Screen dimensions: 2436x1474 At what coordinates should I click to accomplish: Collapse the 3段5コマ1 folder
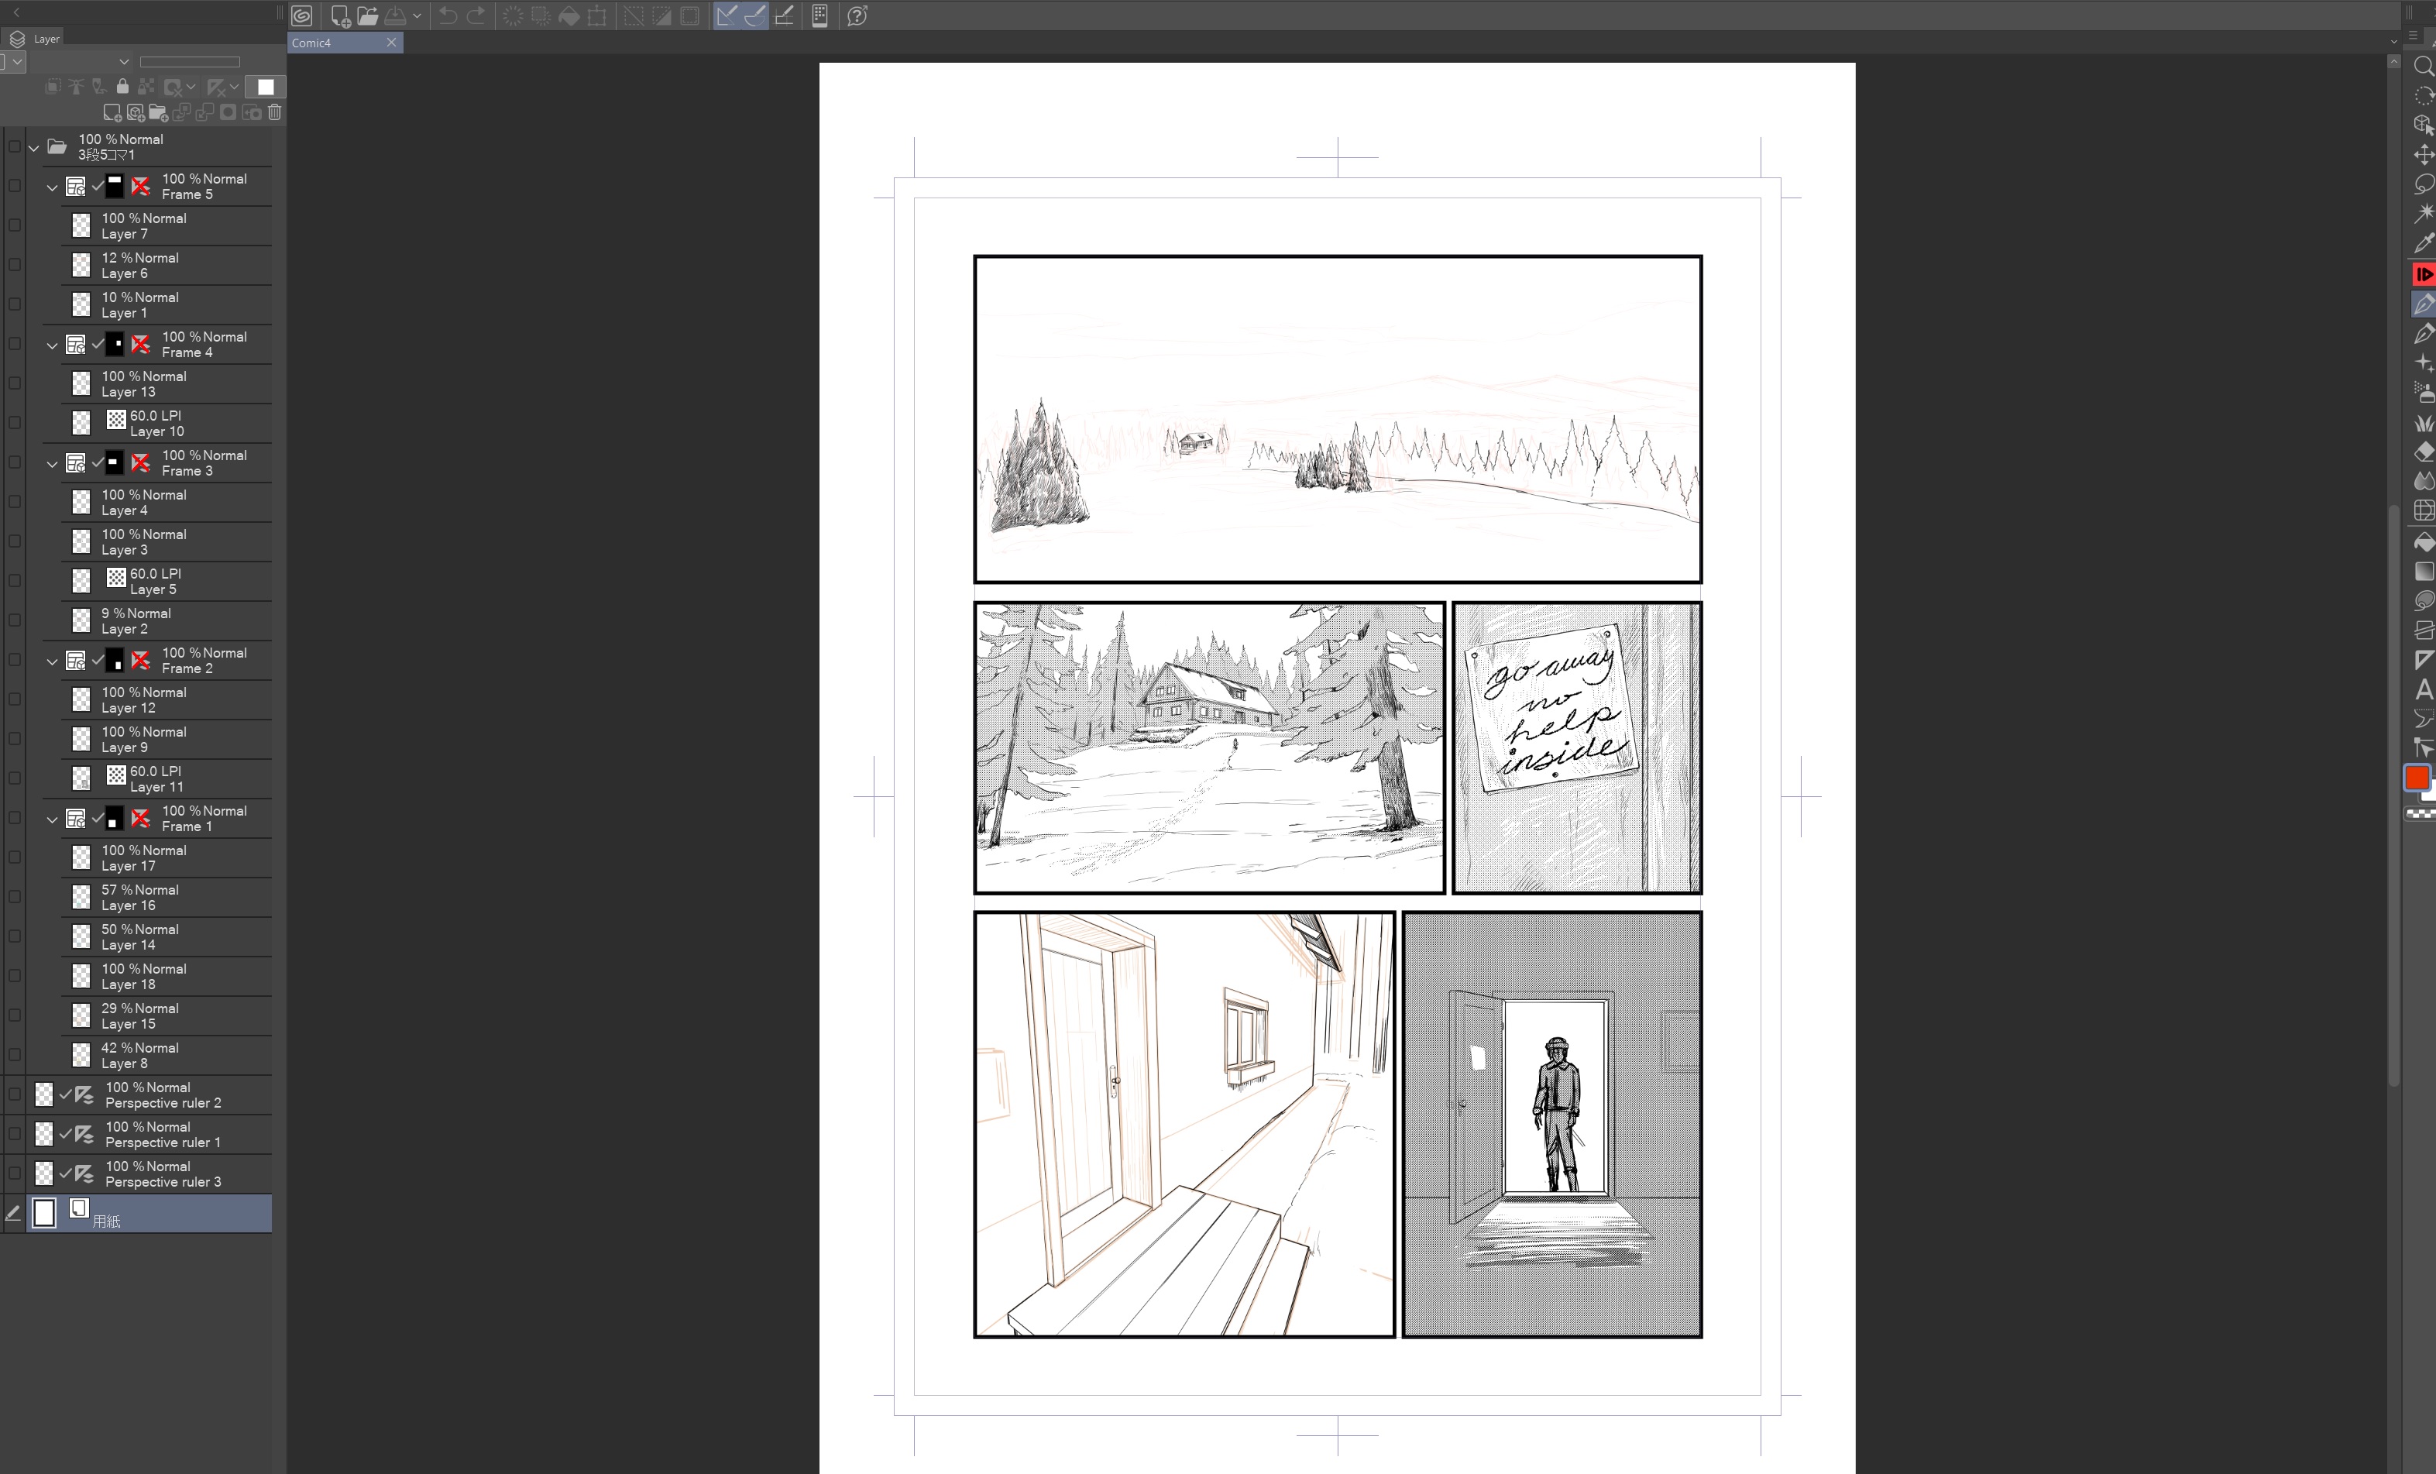pyautogui.click(x=33, y=148)
